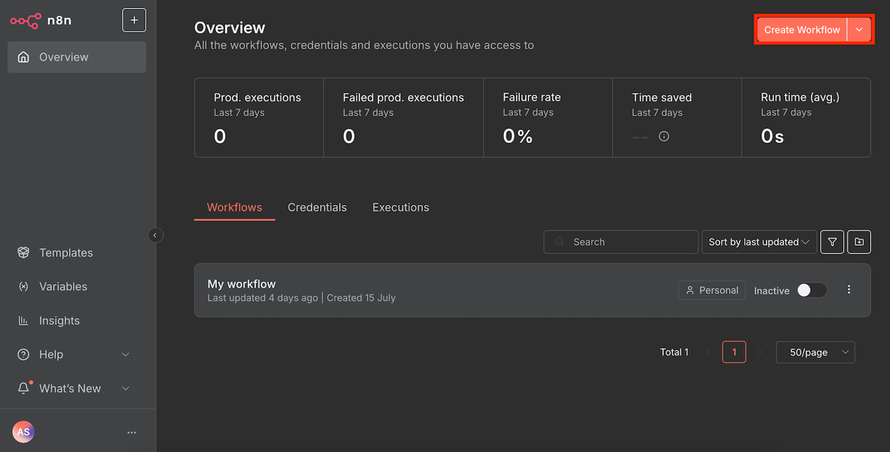Screen dimensions: 890x452
Task: Click inside the Search field
Action: pos(620,241)
